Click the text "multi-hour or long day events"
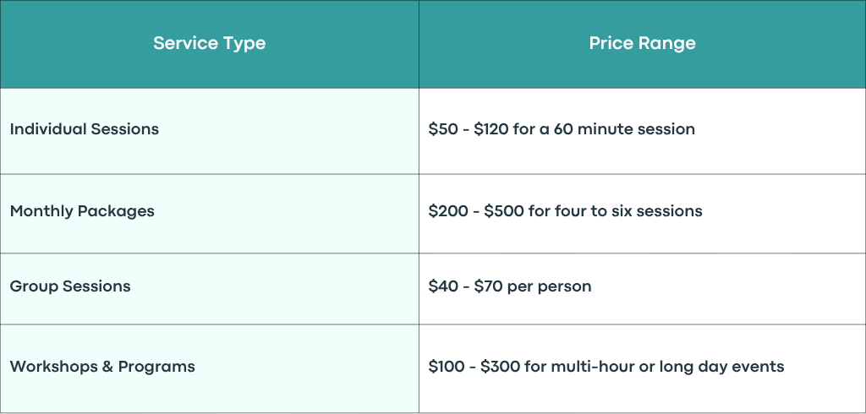866x414 pixels. point(667,367)
